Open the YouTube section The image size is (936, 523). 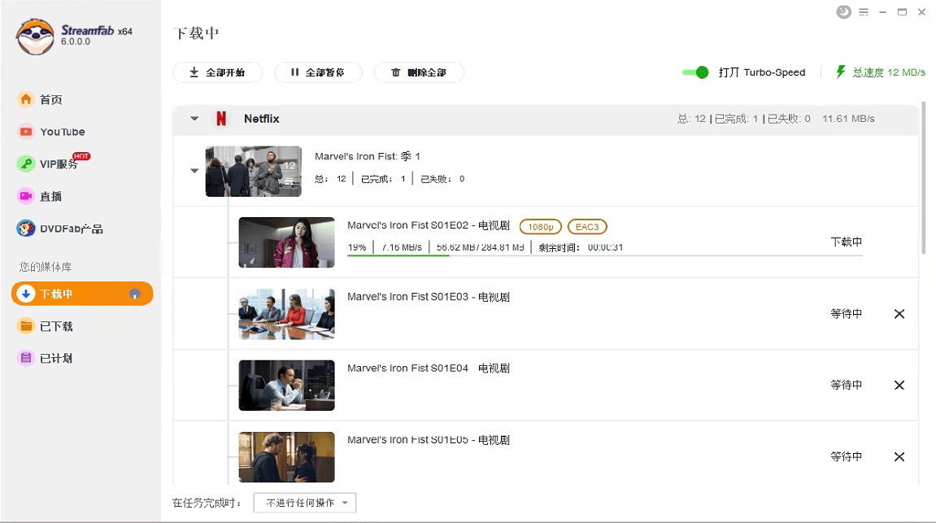(62, 132)
